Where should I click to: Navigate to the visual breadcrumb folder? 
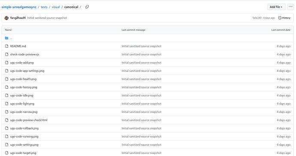[56, 7]
